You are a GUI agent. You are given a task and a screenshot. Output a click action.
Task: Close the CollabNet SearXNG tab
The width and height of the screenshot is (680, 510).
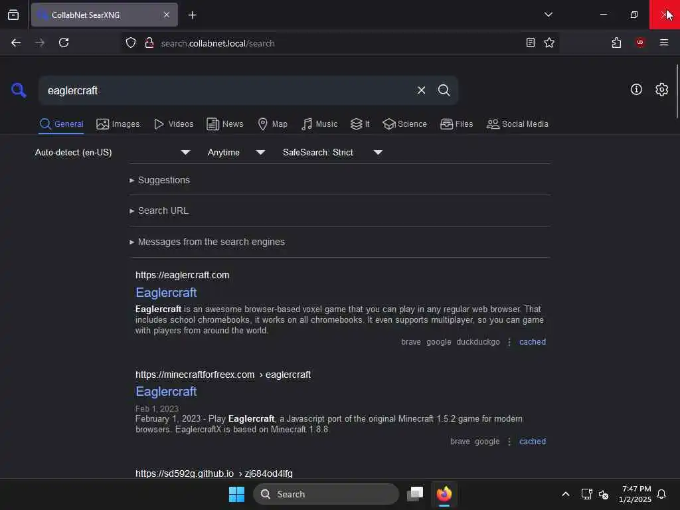pyautogui.click(x=167, y=15)
